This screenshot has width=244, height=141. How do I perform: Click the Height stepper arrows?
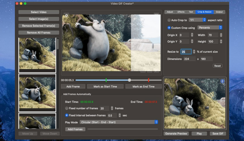pos(221,41)
